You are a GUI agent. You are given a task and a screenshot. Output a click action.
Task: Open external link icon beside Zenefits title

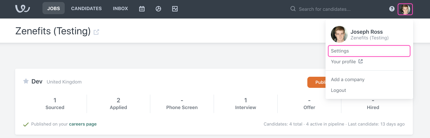click(96, 32)
